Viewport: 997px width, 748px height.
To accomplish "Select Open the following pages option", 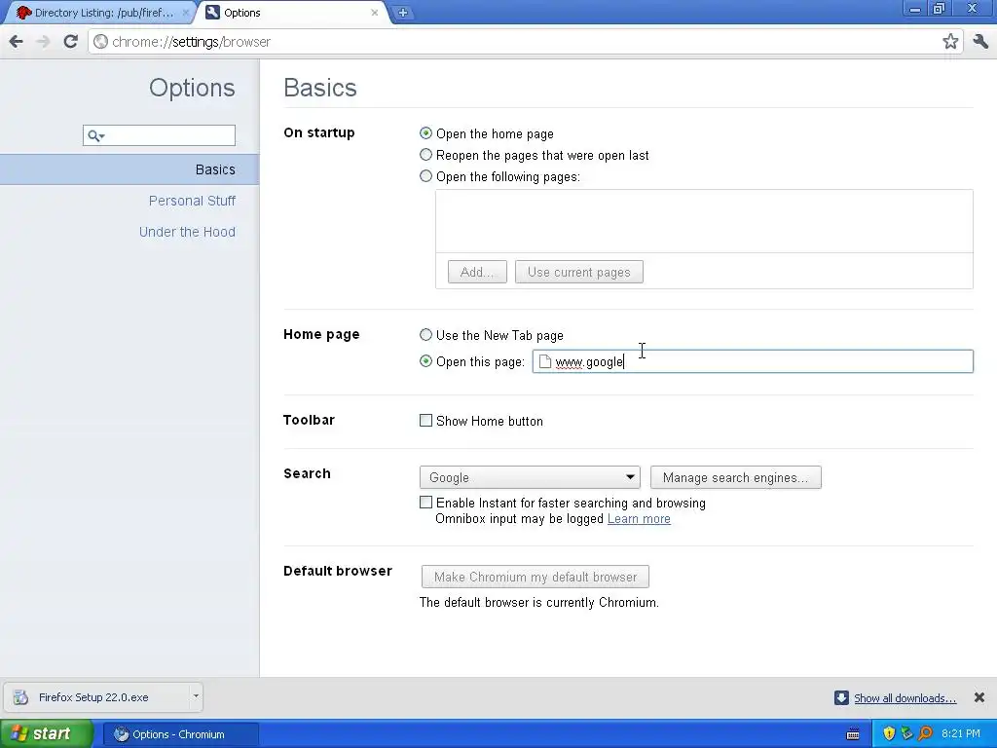I will (x=426, y=176).
